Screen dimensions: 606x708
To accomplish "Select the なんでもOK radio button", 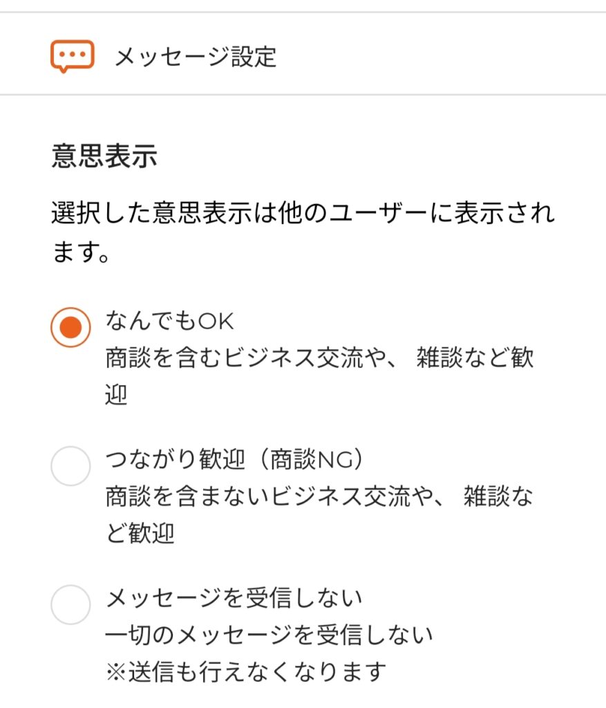I will [70, 327].
